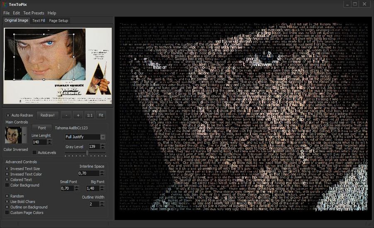Image resolution: width=374 pixels, height=228 pixels.
Task: Click the bottom-right crop selection handle
Action: click(x=73, y=80)
